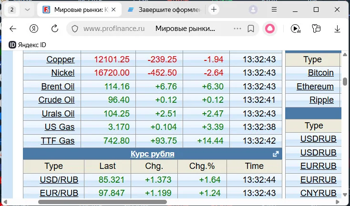Select the US Gas price 3.170
This screenshot has height=206, width=350.
[119, 127]
